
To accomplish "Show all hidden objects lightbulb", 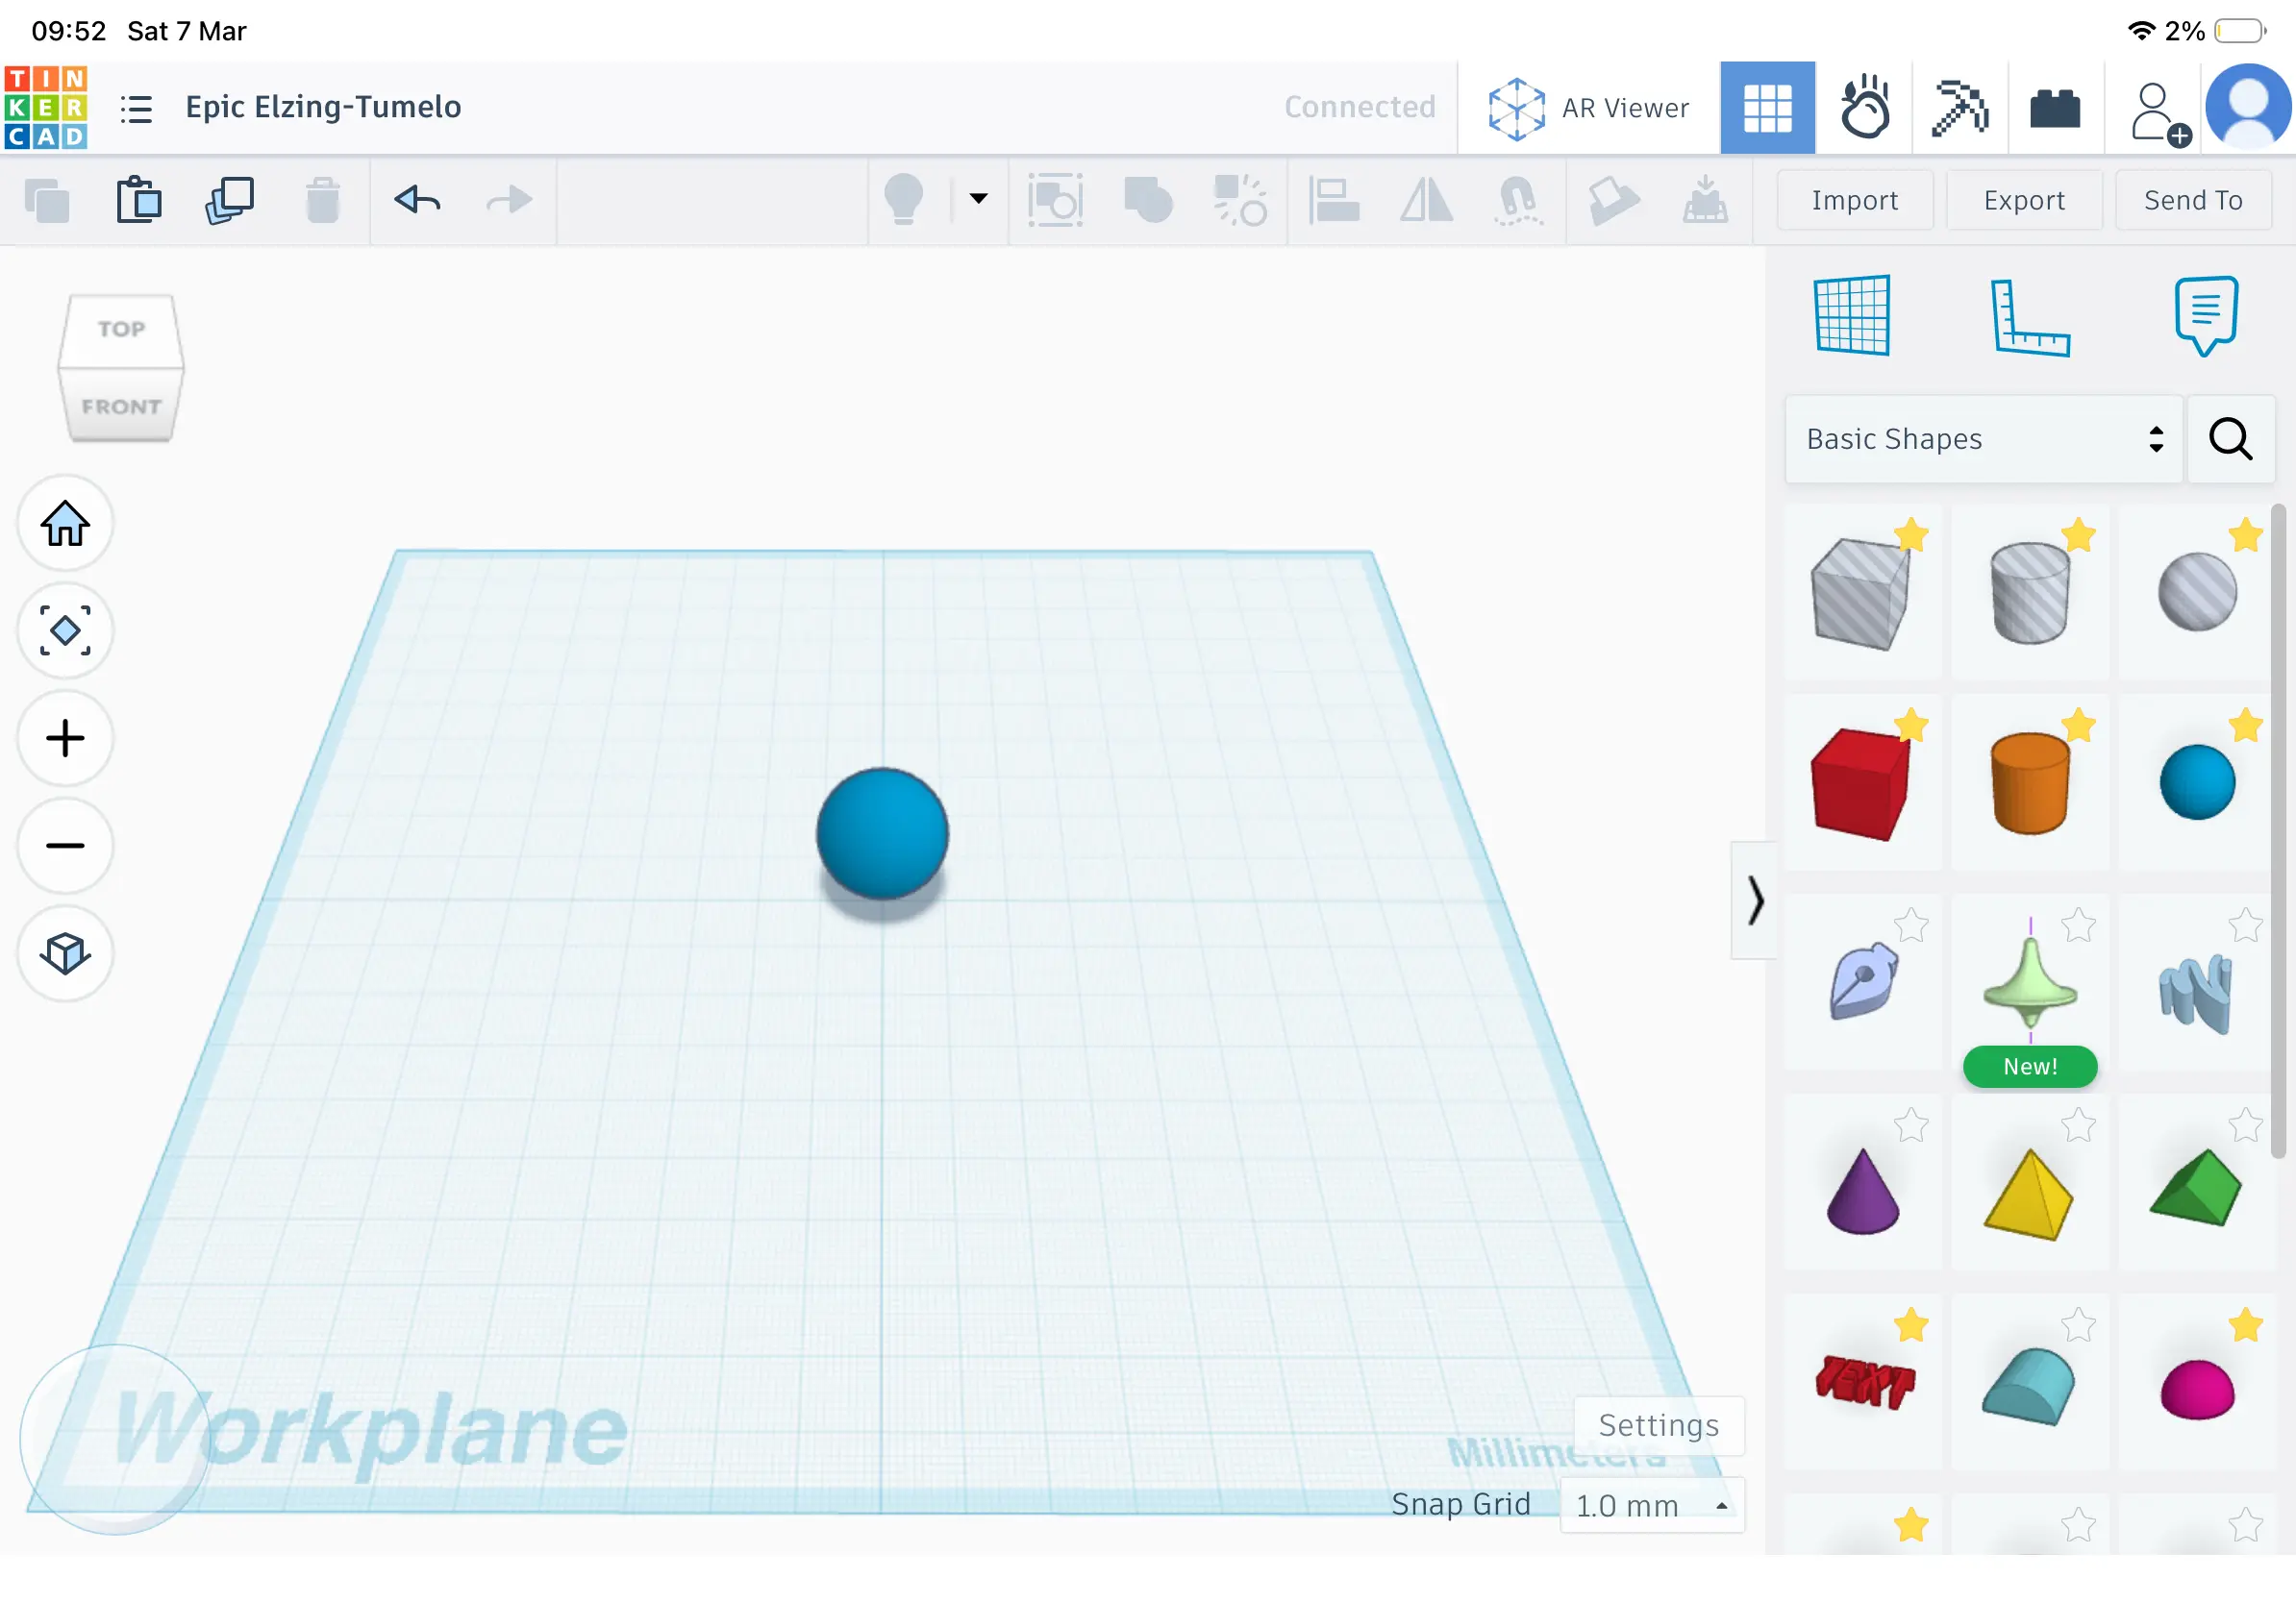I will [x=903, y=200].
